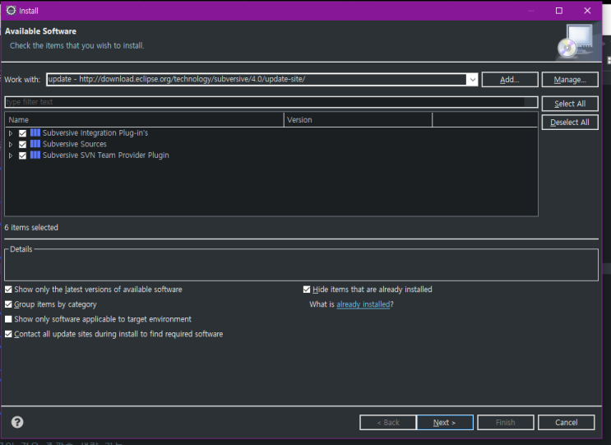Uncheck Subversive SVN Team Provider Plugin checkbox
This screenshot has height=445, width=611.
[22, 155]
